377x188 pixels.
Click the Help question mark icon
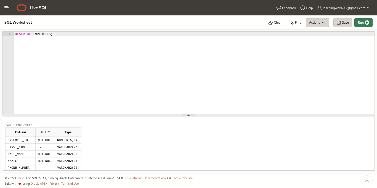coord(303,8)
